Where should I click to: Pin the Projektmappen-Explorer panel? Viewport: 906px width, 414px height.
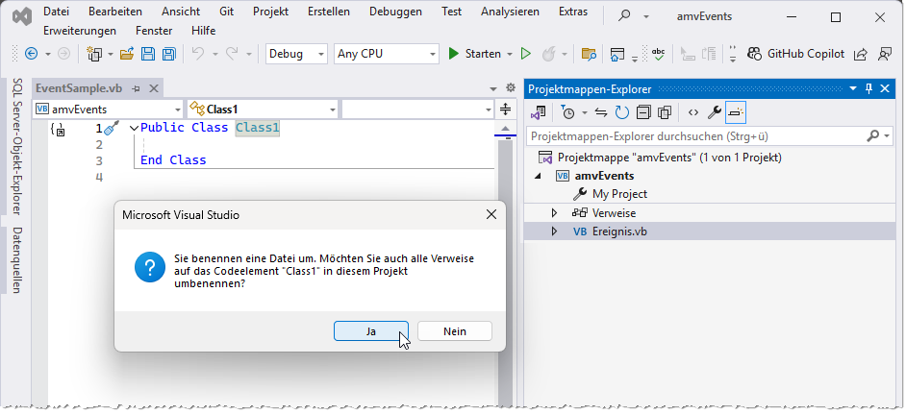pyautogui.click(x=868, y=89)
